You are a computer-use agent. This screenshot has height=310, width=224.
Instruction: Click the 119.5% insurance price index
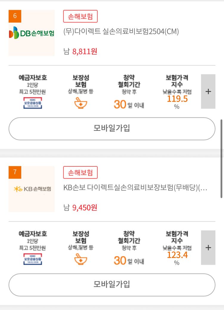tap(177, 99)
